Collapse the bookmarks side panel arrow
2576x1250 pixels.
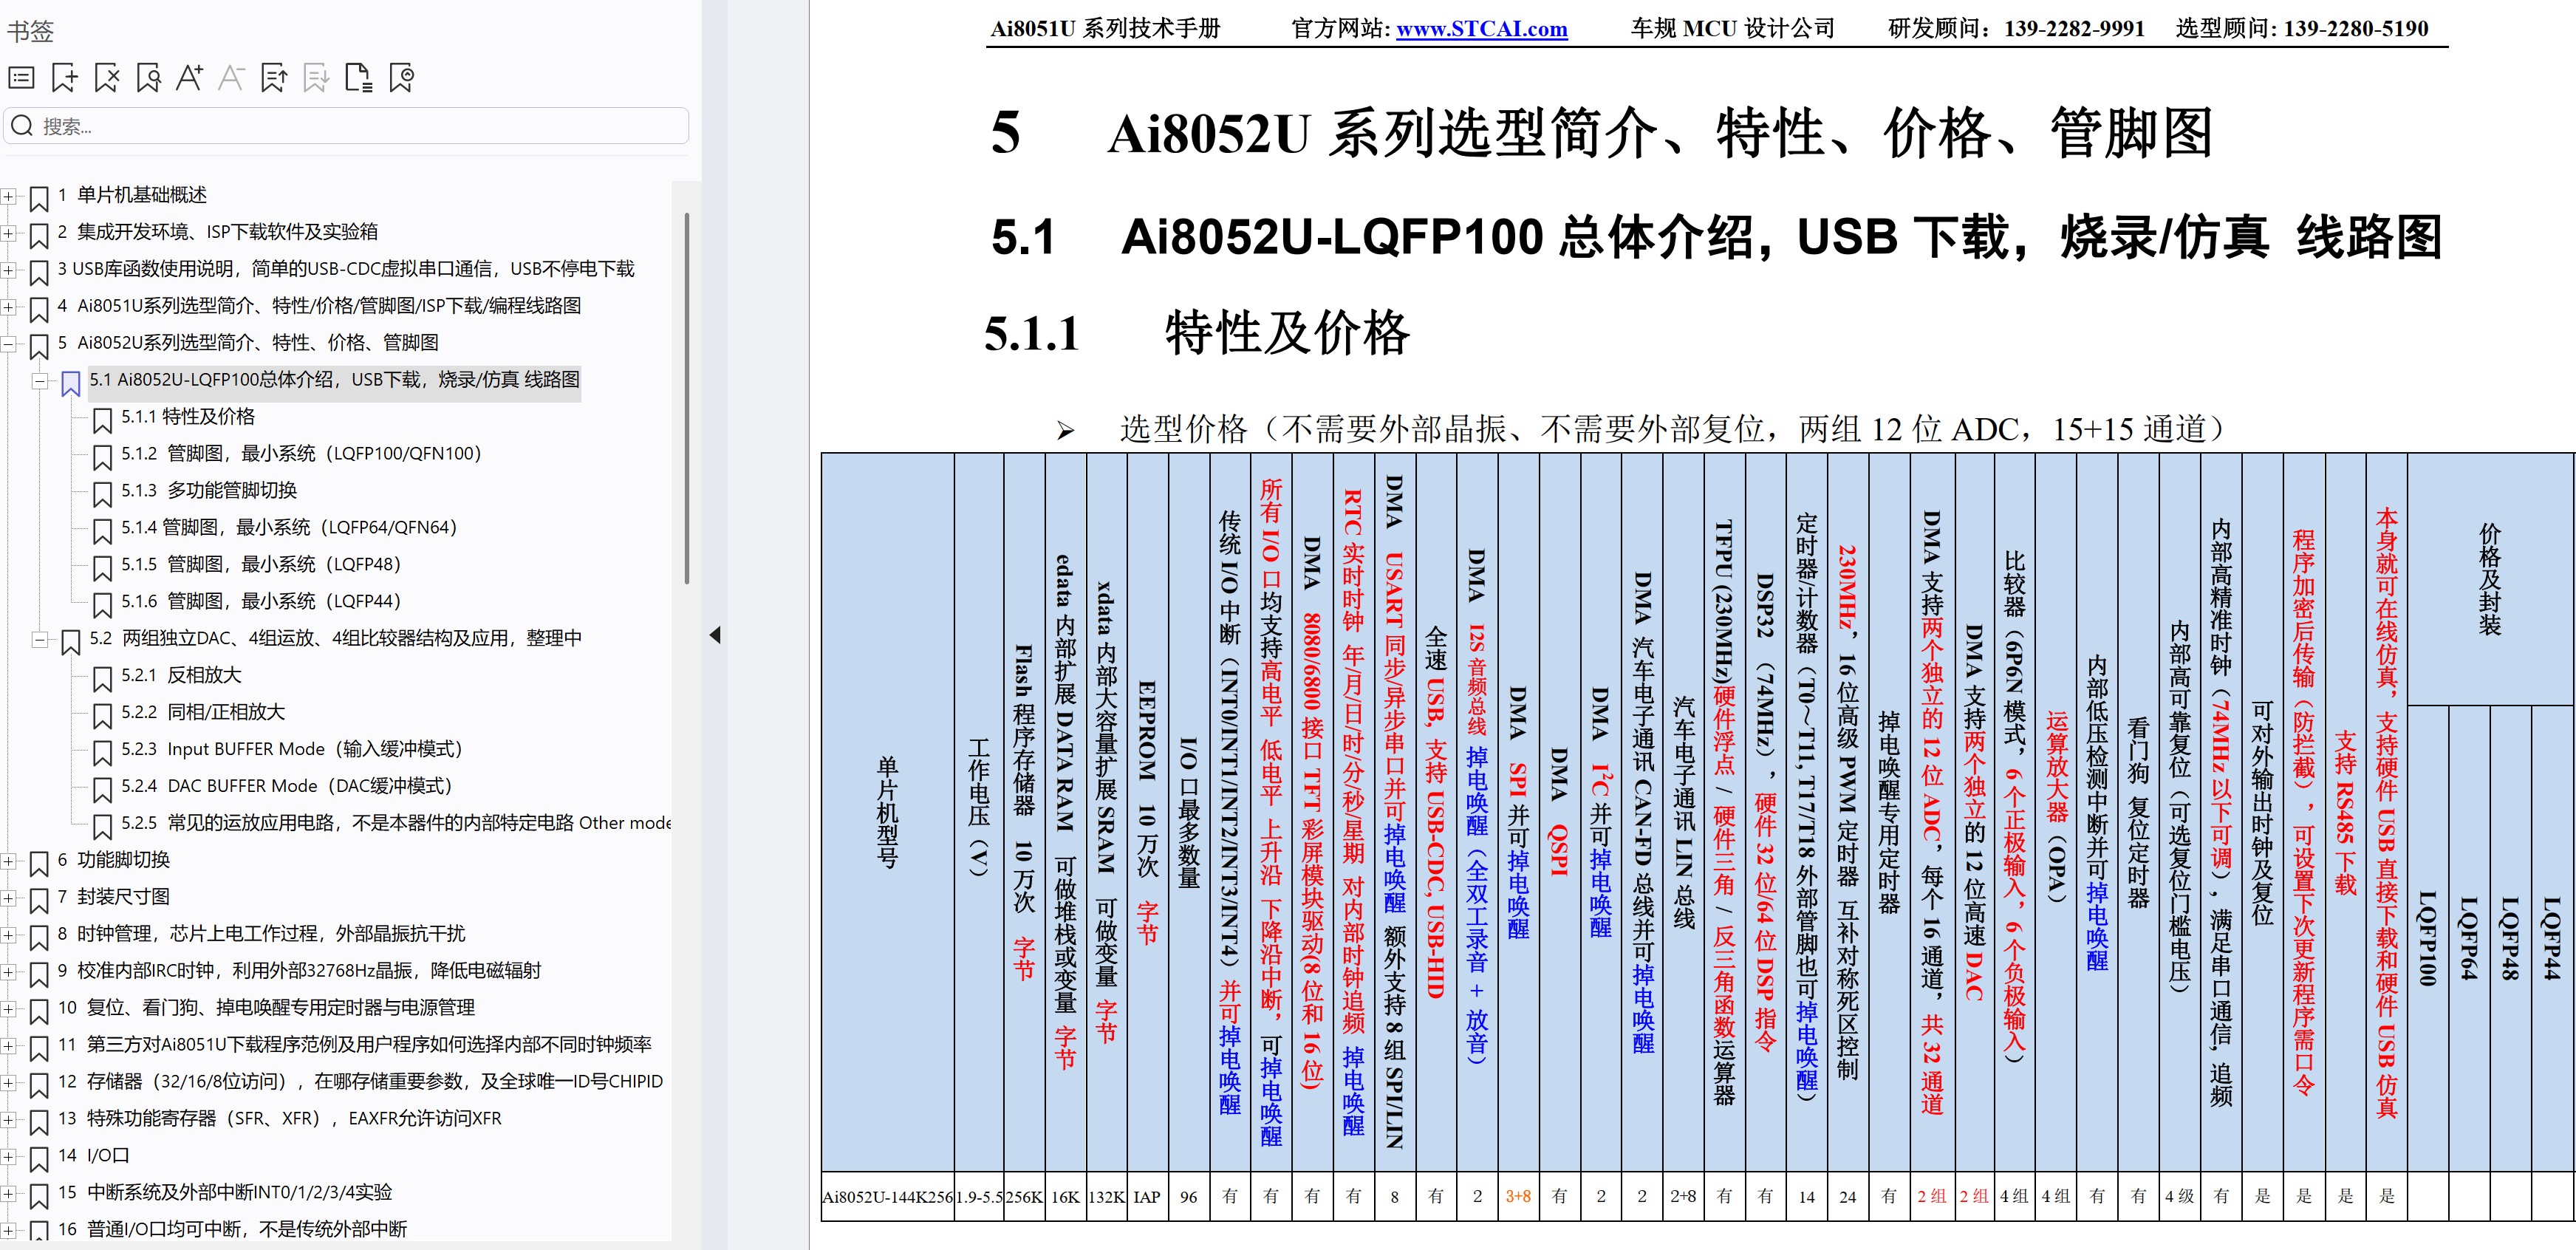coord(714,635)
